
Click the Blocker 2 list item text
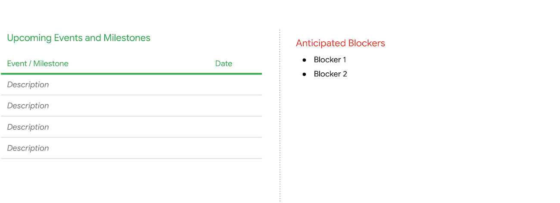330,74
